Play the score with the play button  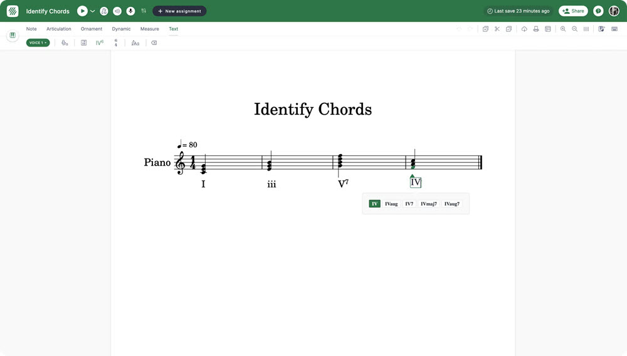pos(82,11)
